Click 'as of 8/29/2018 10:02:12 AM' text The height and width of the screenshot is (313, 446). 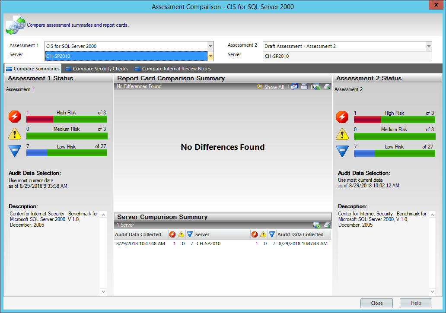pos(368,186)
